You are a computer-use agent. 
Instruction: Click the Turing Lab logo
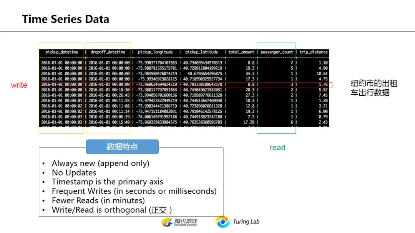(237, 222)
